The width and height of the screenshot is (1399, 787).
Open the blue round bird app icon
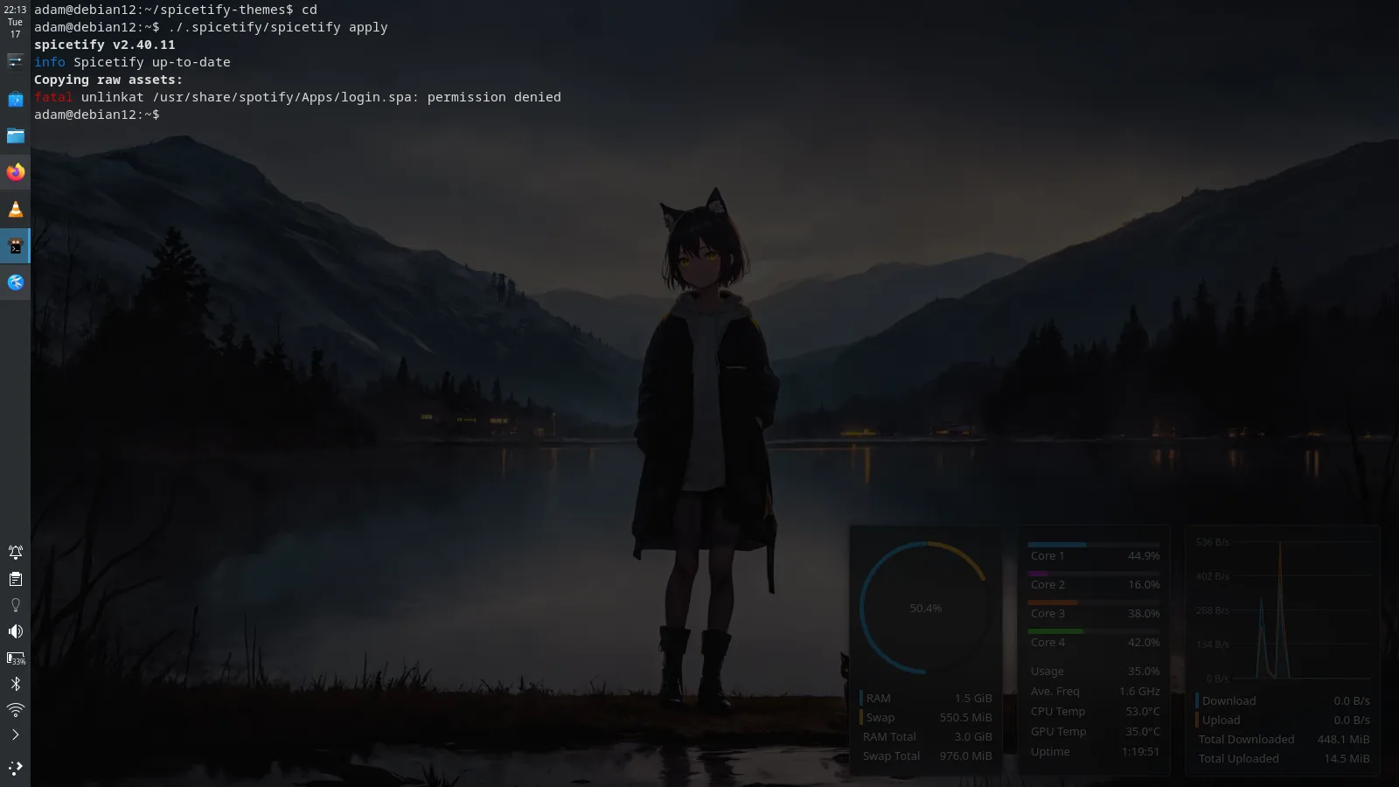15,282
